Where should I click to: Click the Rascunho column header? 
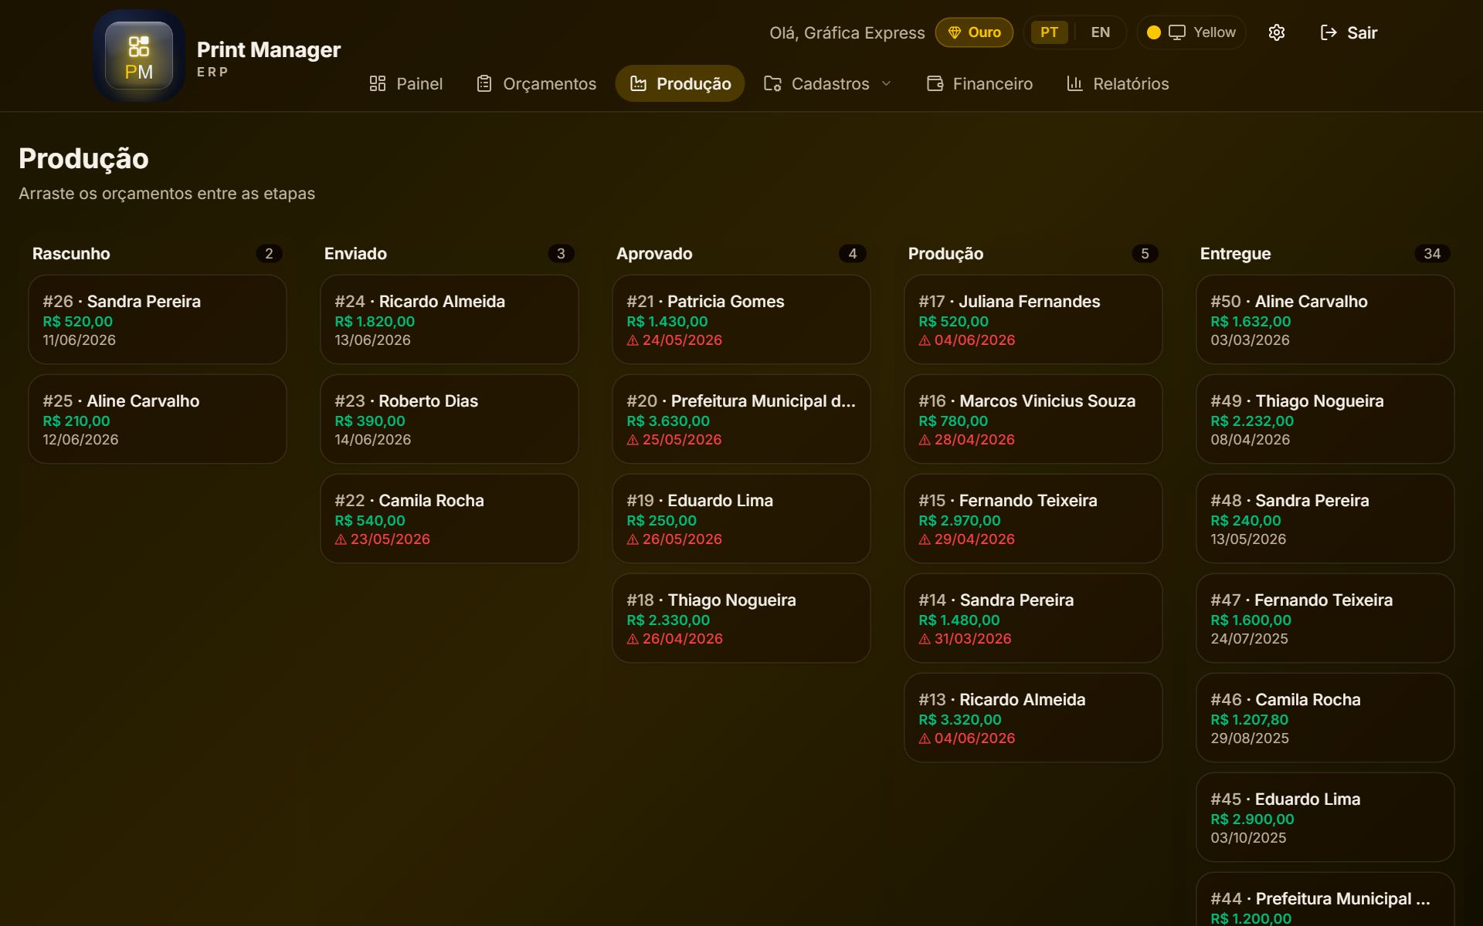point(71,254)
